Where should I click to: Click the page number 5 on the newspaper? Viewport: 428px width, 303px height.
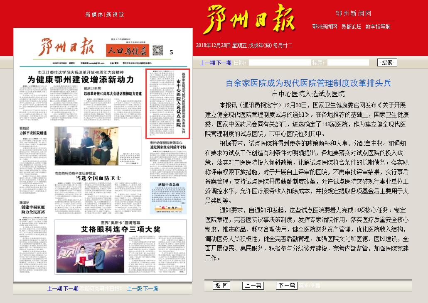(171, 52)
